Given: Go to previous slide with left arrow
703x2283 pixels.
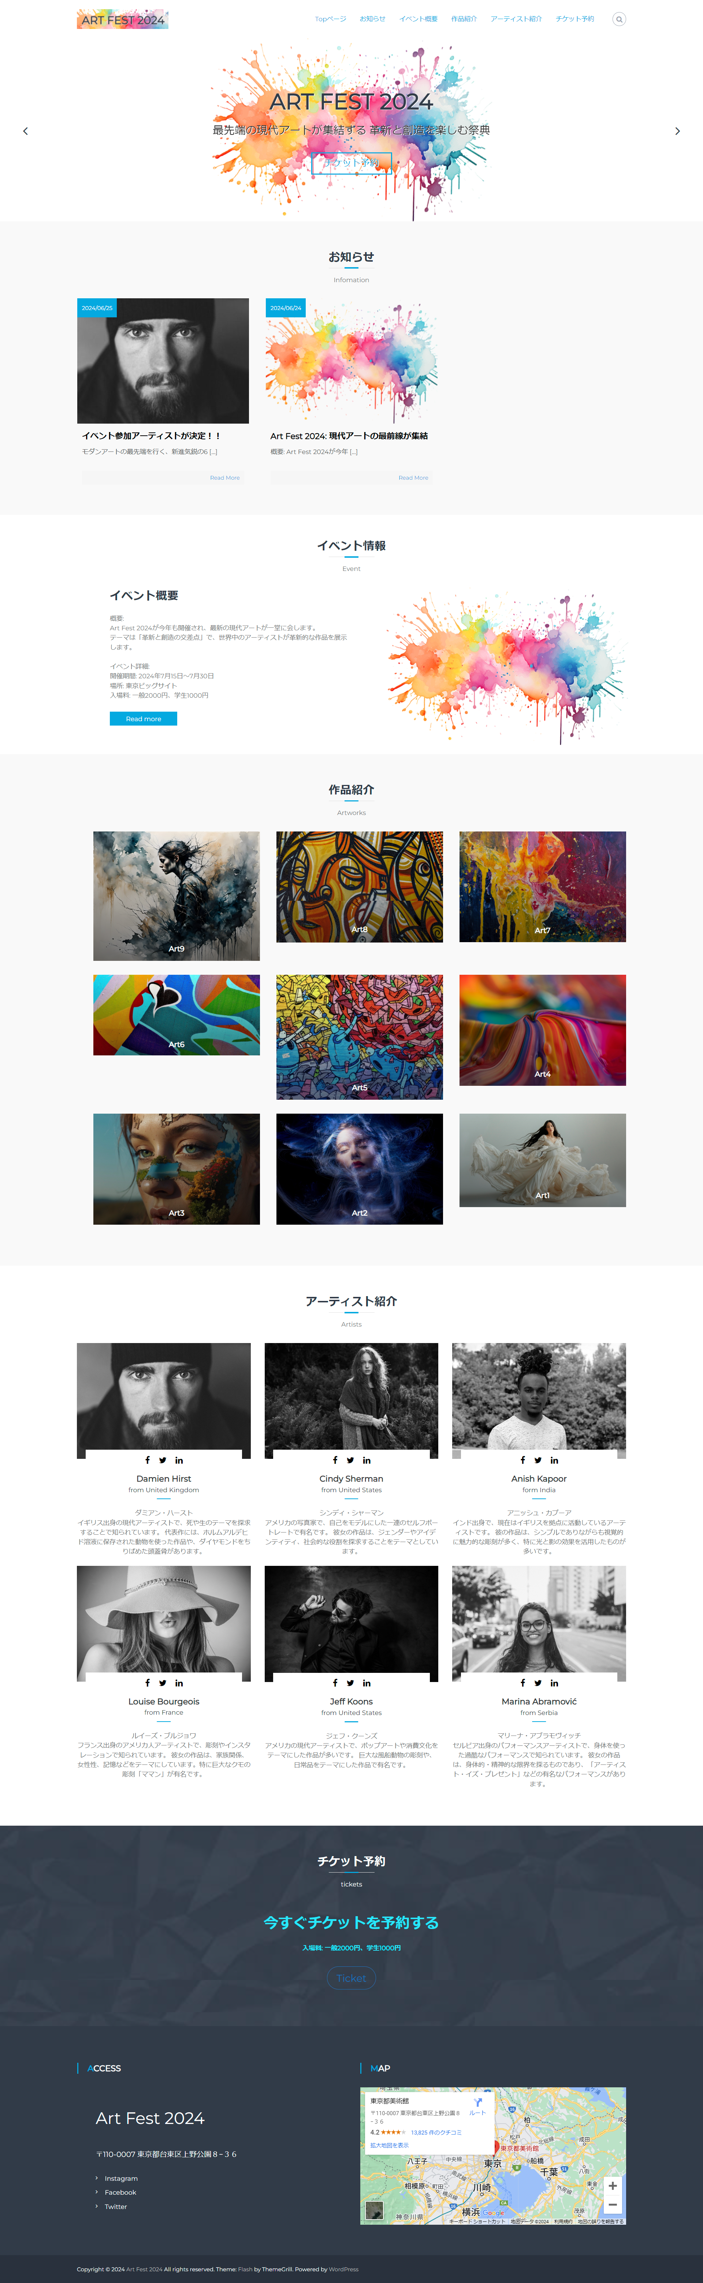Looking at the screenshot, I should tap(25, 131).
